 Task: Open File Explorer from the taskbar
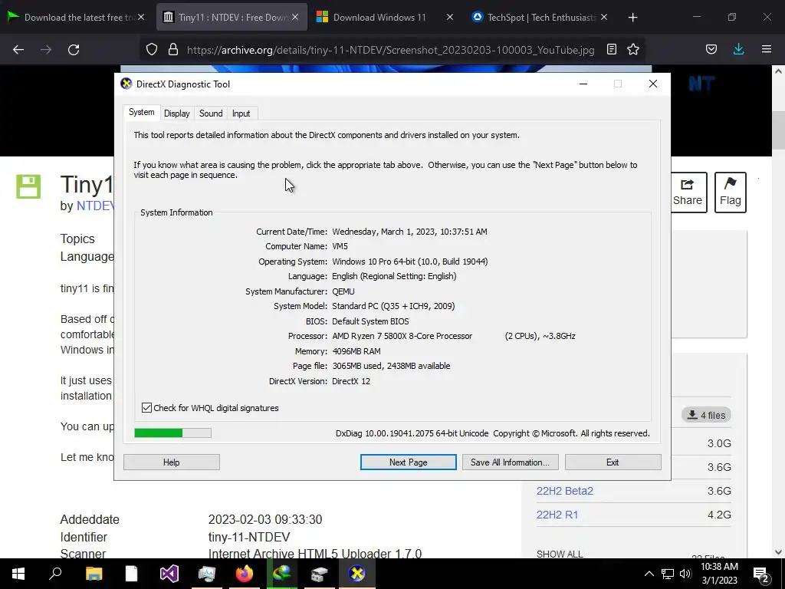94,574
